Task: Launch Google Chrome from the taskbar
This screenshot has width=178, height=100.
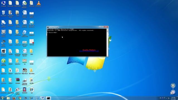Action: pos(20,98)
